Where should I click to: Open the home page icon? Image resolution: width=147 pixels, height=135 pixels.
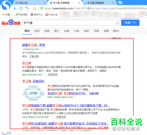tap(34, 9)
